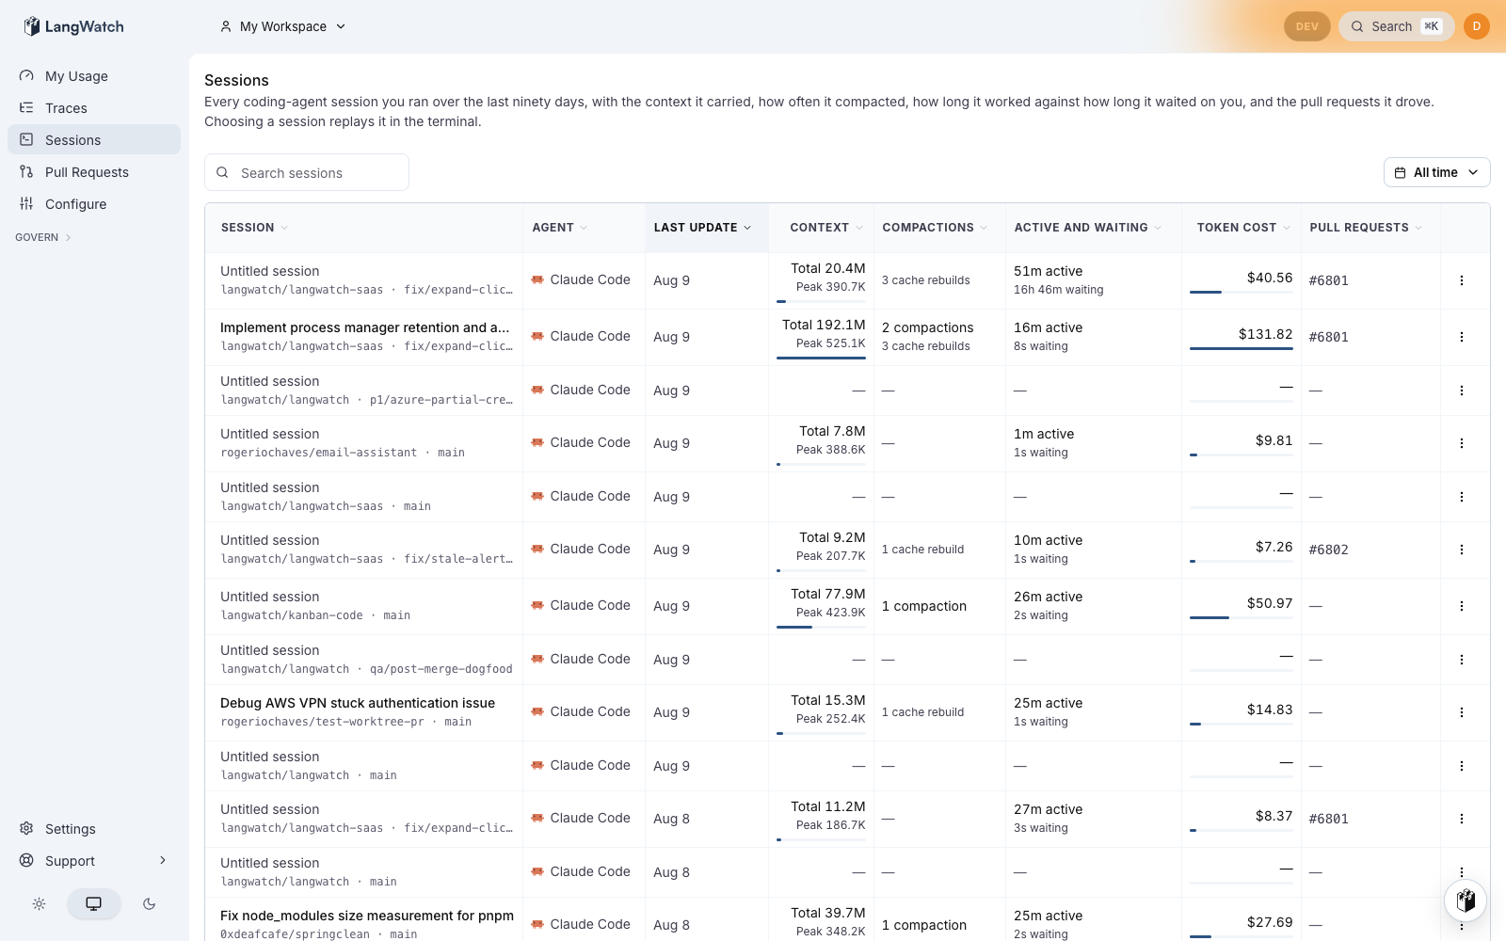Expand the GOVERN section

43,237
